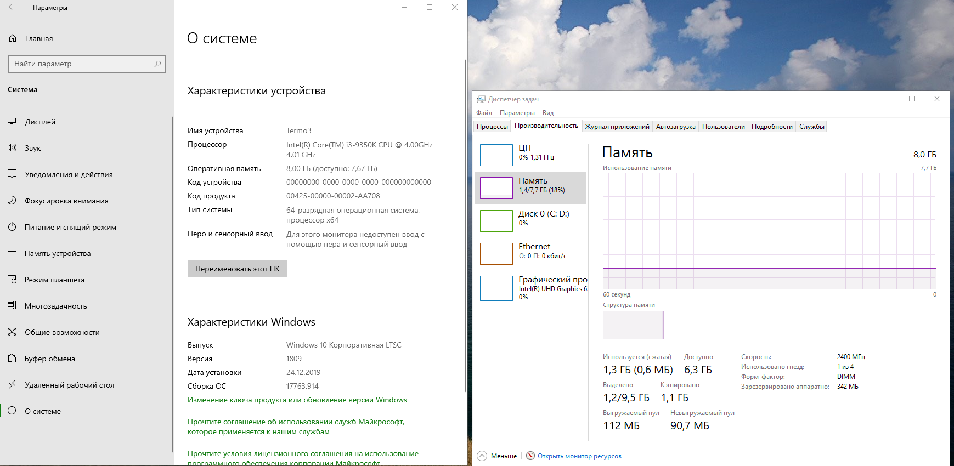Click the install date 24.12.2019
Image resolution: width=954 pixels, height=466 pixels.
(303, 372)
